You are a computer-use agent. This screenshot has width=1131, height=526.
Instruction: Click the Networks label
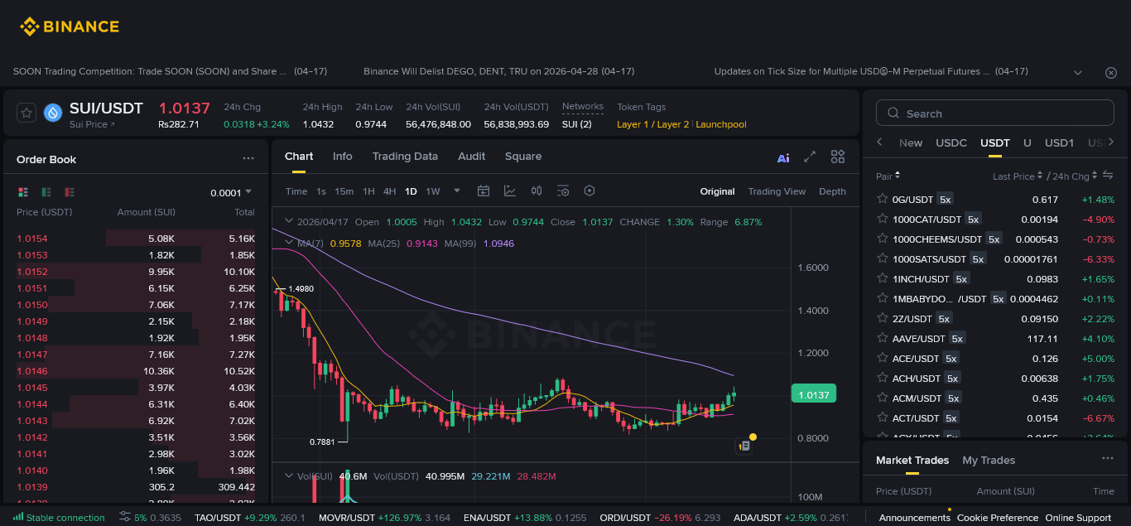pos(583,107)
